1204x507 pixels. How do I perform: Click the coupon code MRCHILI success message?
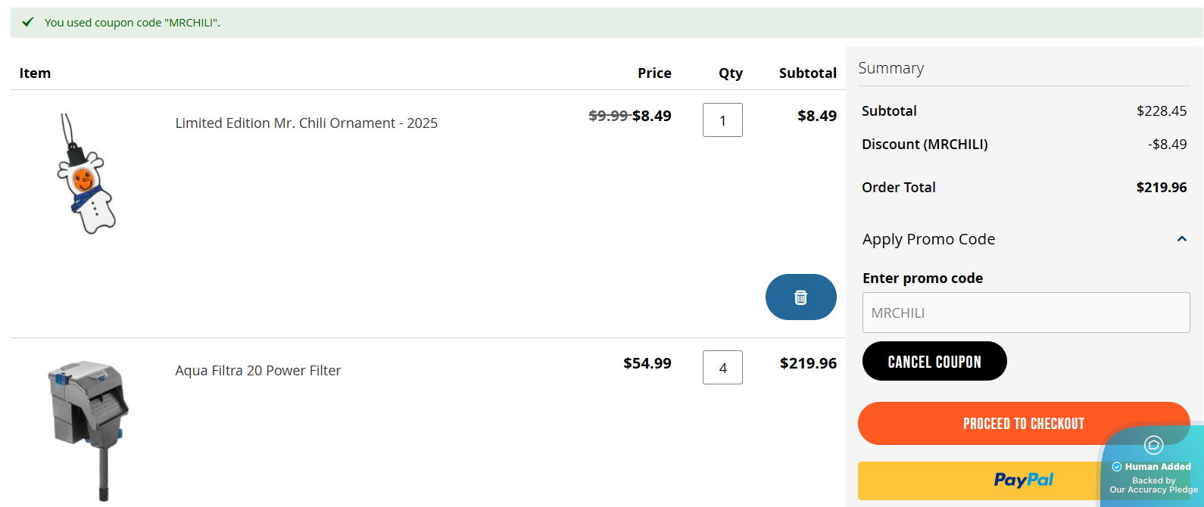pyautogui.click(x=132, y=23)
